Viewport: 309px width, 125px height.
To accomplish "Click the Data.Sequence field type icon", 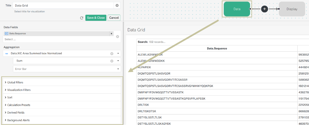I will tap(7, 33).
